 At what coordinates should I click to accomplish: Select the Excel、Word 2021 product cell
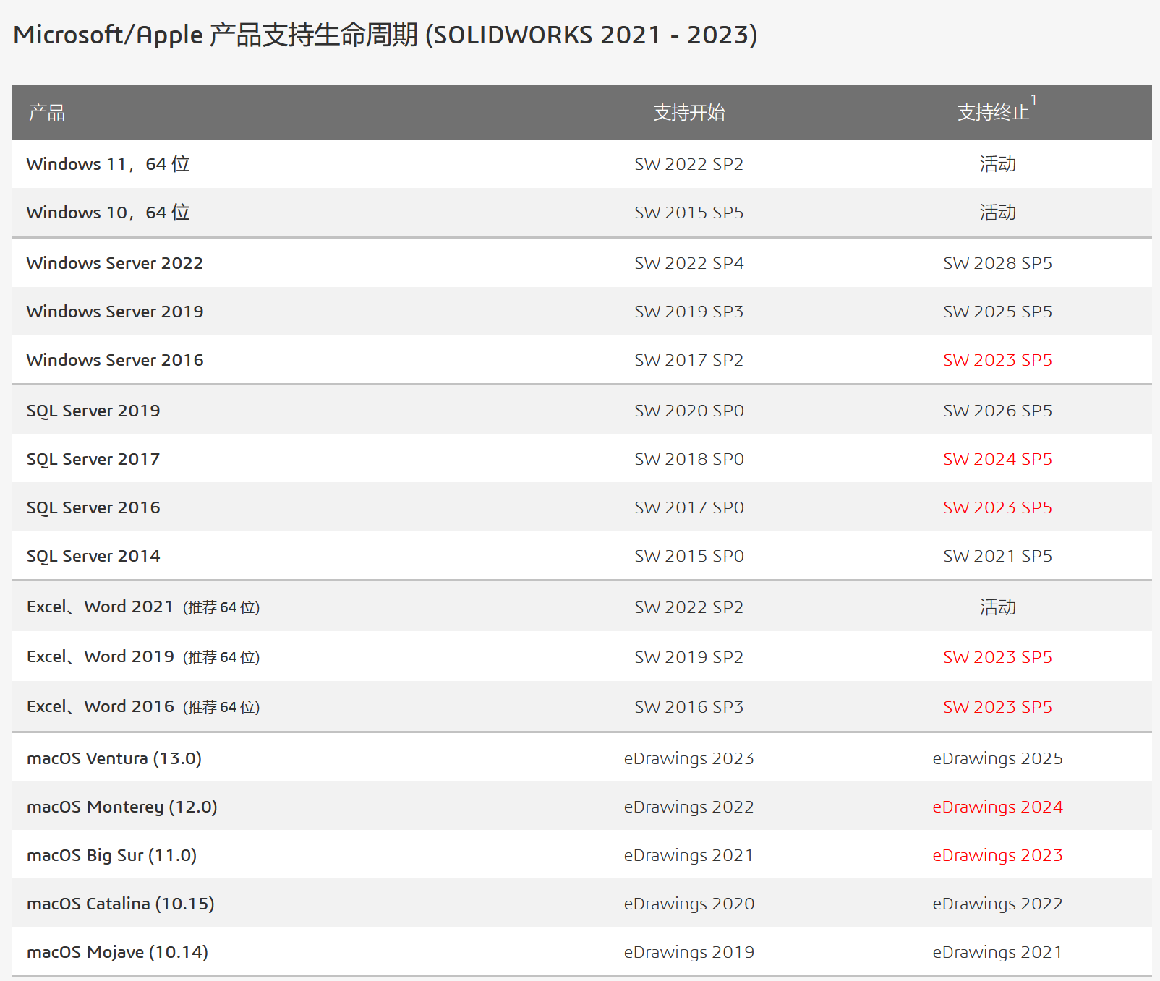click(142, 607)
